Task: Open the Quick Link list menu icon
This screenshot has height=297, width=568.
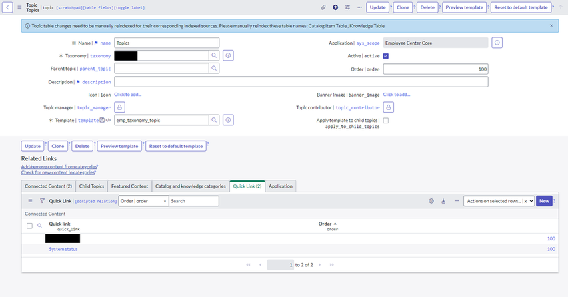Action: pyautogui.click(x=31, y=200)
